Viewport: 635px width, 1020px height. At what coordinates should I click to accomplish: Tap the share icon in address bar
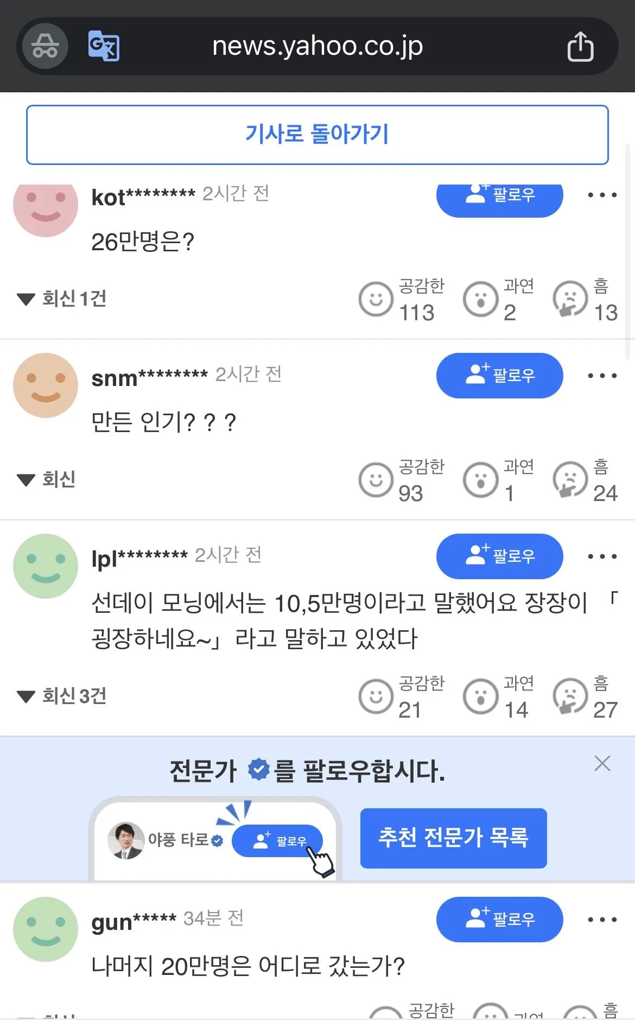click(x=580, y=47)
